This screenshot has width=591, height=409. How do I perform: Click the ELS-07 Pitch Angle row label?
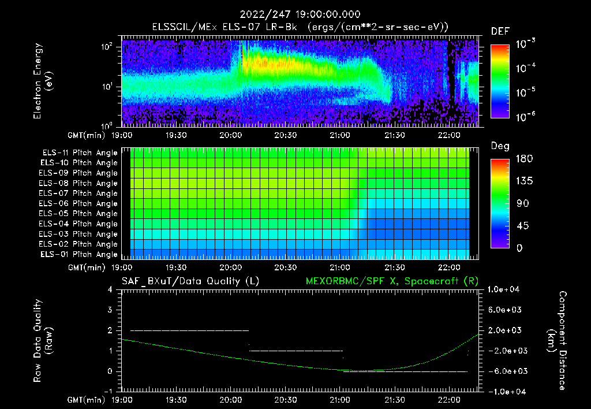pyautogui.click(x=78, y=193)
